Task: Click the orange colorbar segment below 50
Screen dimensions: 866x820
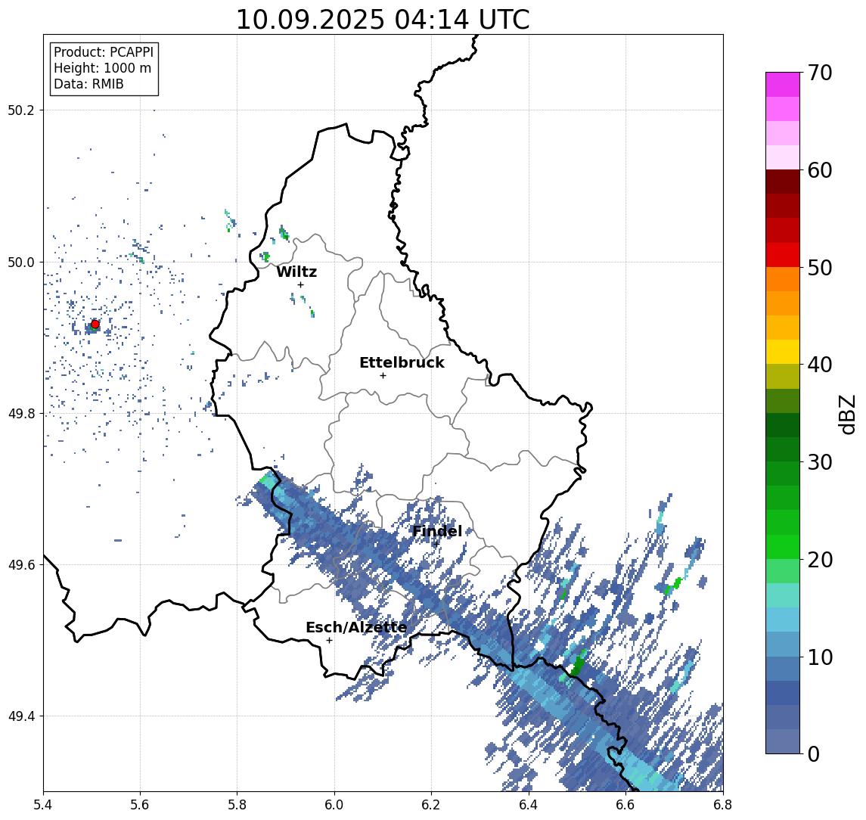Action: click(783, 279)
